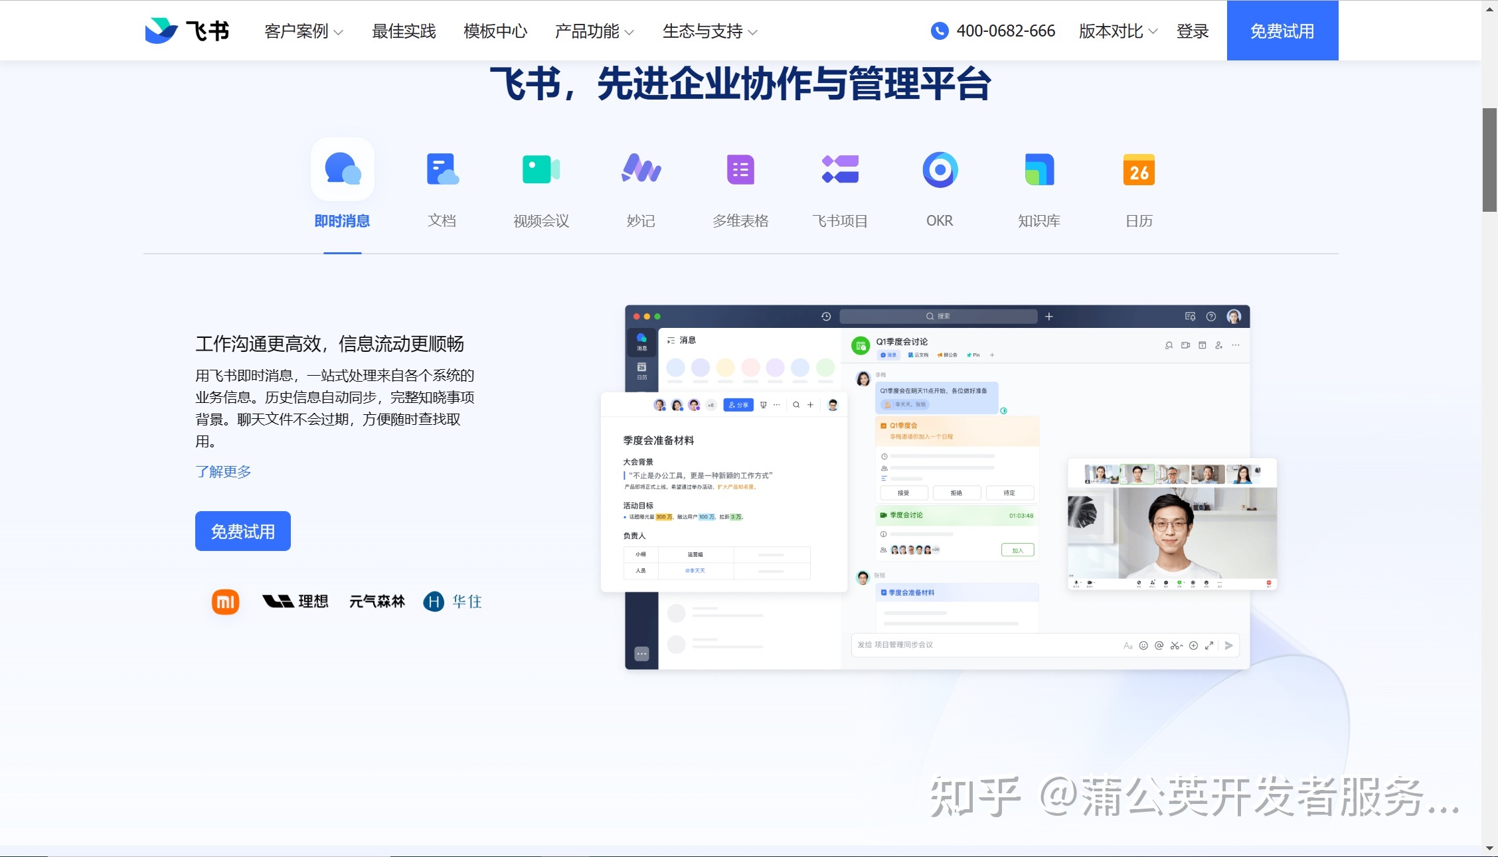This screenshot has width=1498, height=857.
Task: Click the 拒绝 button in invite card
Action: [956, 493]
